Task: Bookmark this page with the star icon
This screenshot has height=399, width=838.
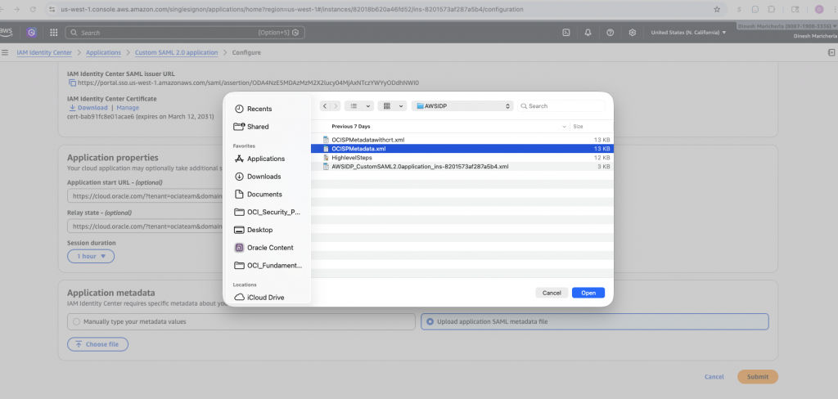Action: coord(717,9)
